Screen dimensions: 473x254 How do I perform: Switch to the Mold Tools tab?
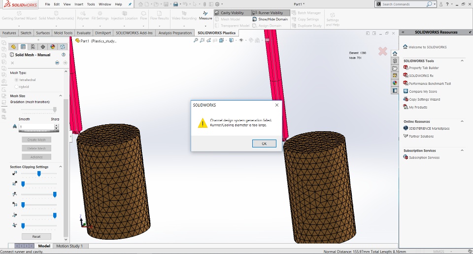(x=64, y=33)
